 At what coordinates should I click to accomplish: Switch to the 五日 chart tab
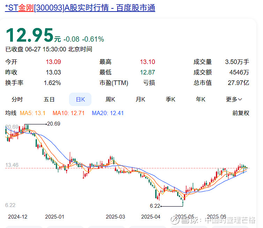click(x=49, y=99)
